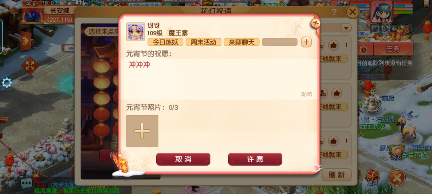This screenshot has height=194, width=432.
Task: Select the 今日炼妖 tag
Action: pos(165,42)
